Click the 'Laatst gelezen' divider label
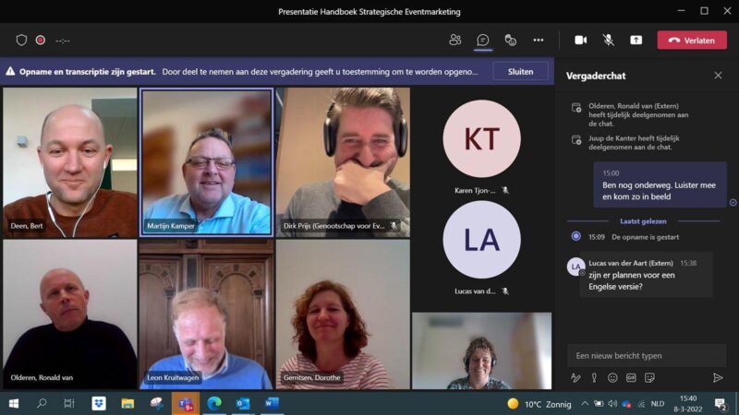 643,221
